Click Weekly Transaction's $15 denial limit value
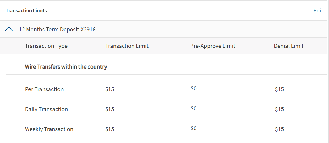Image resolution: width=329 pixels, height=143 pixels. point(279,129)
